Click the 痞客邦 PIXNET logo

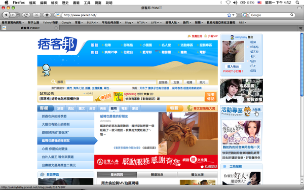pos(57,44)
